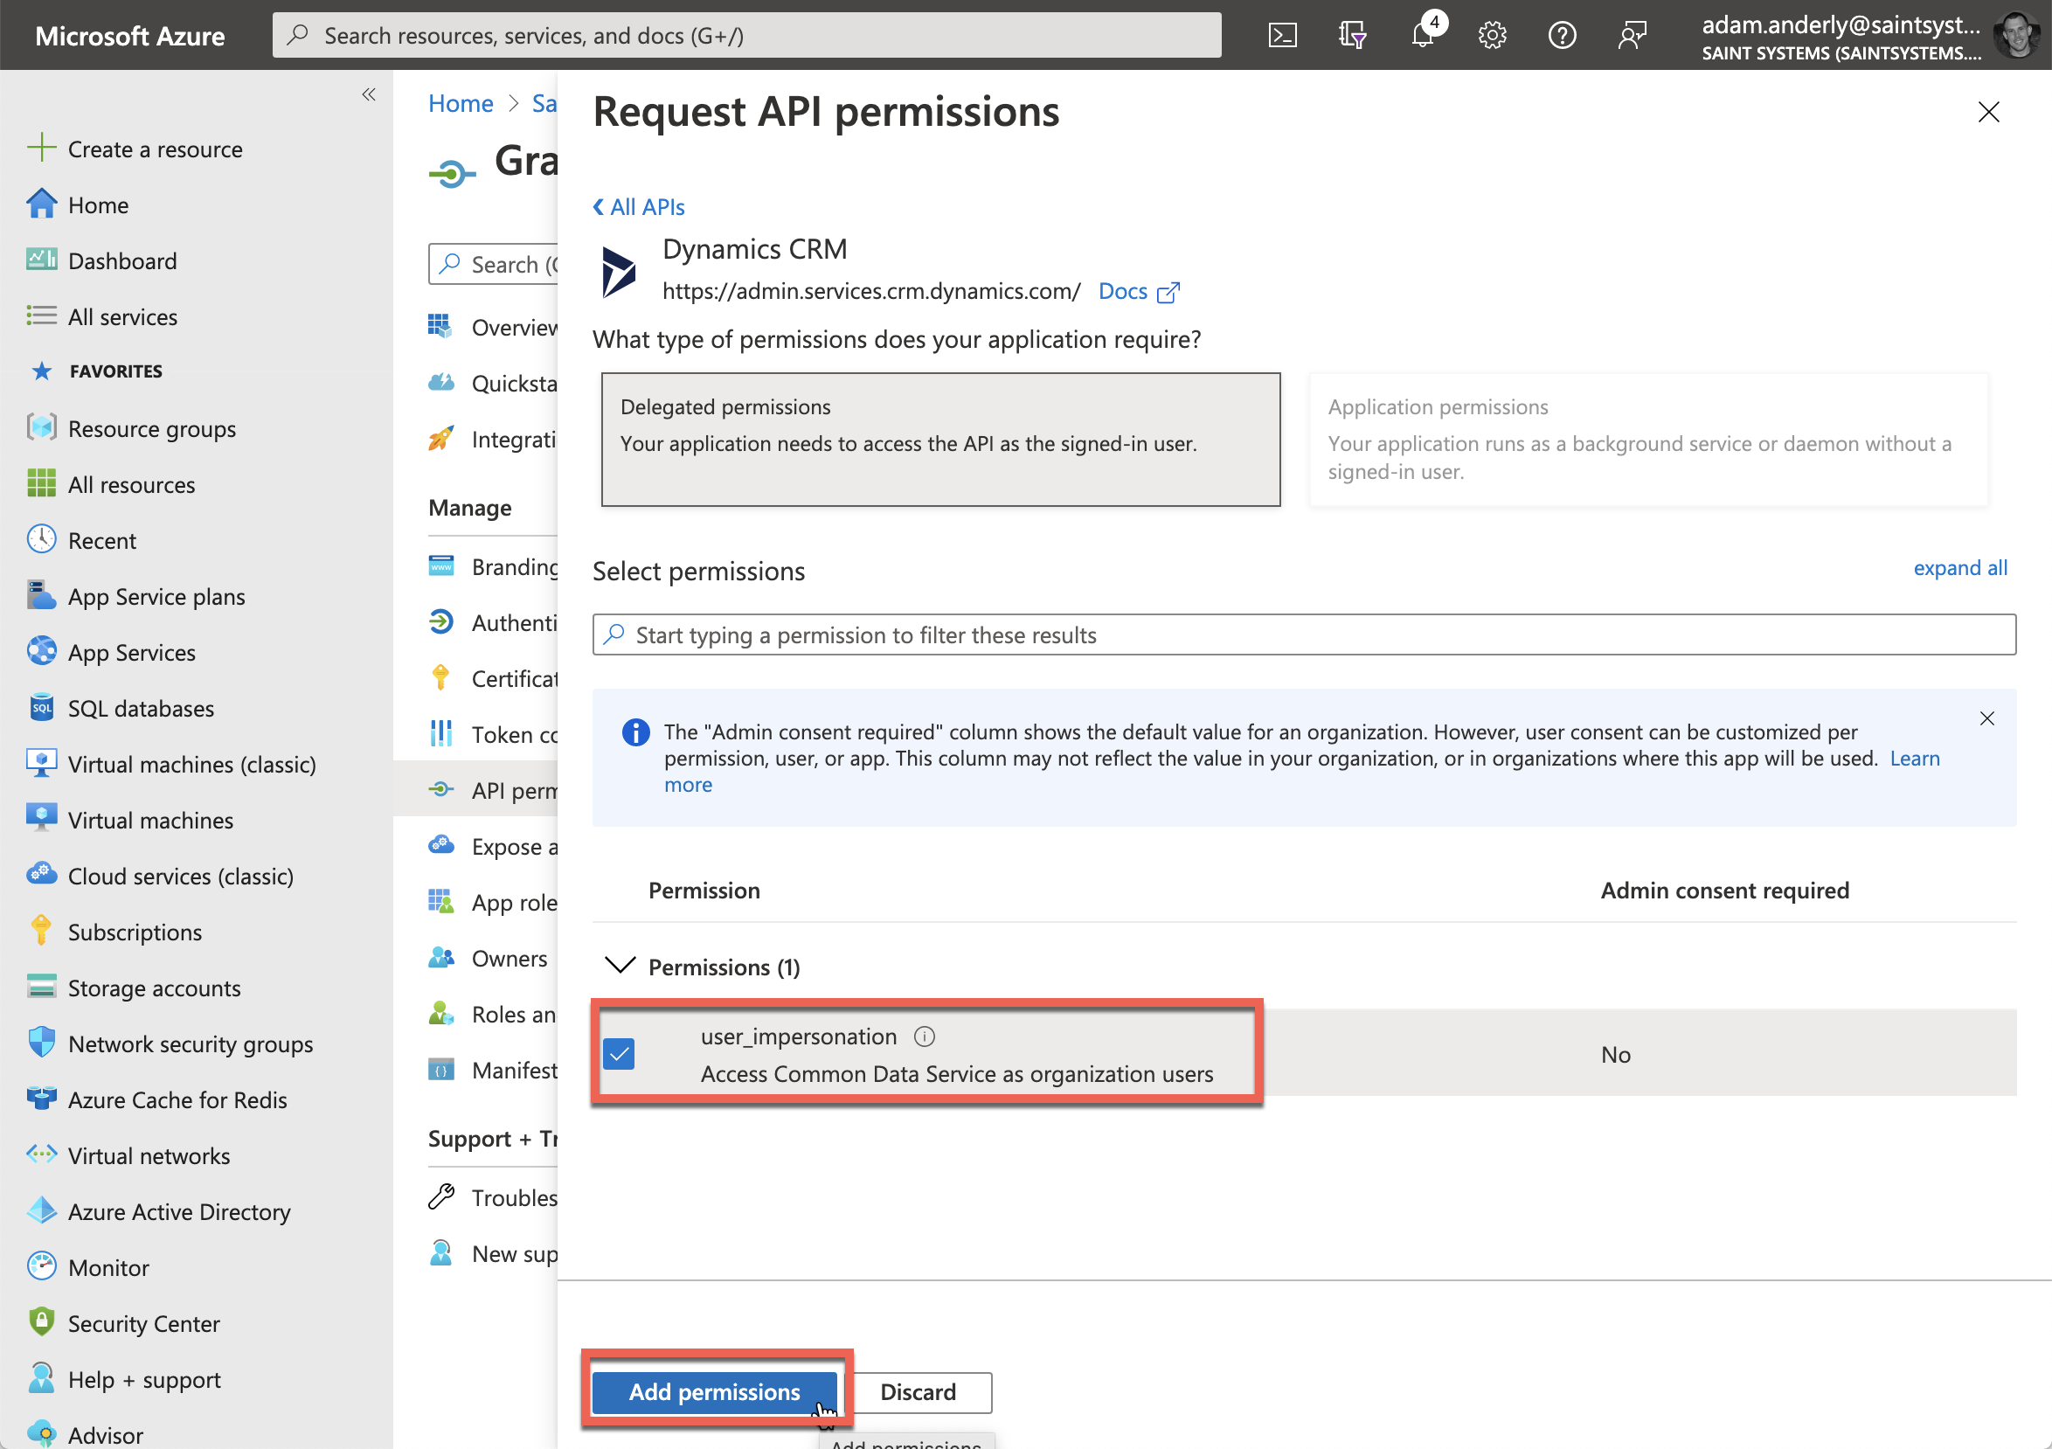The width and height of the screenshot is (2052, 1449).
Task: Click the Monitor gauge icon
Action: pyautogui.click(x=41, y=1265)
